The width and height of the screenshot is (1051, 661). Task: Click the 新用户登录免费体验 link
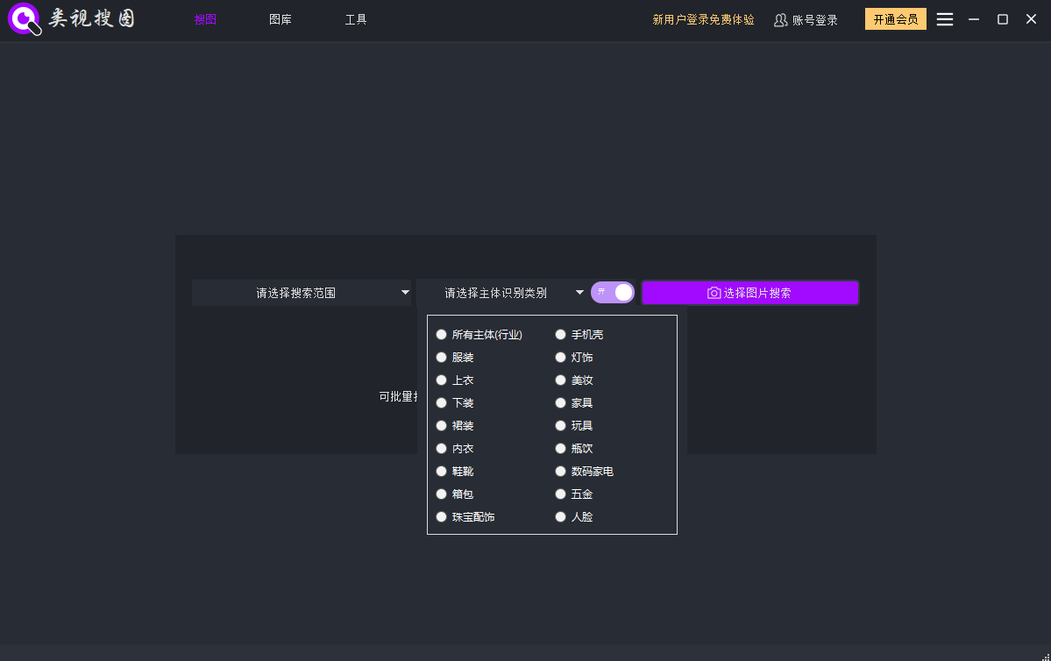click(703, 19)
